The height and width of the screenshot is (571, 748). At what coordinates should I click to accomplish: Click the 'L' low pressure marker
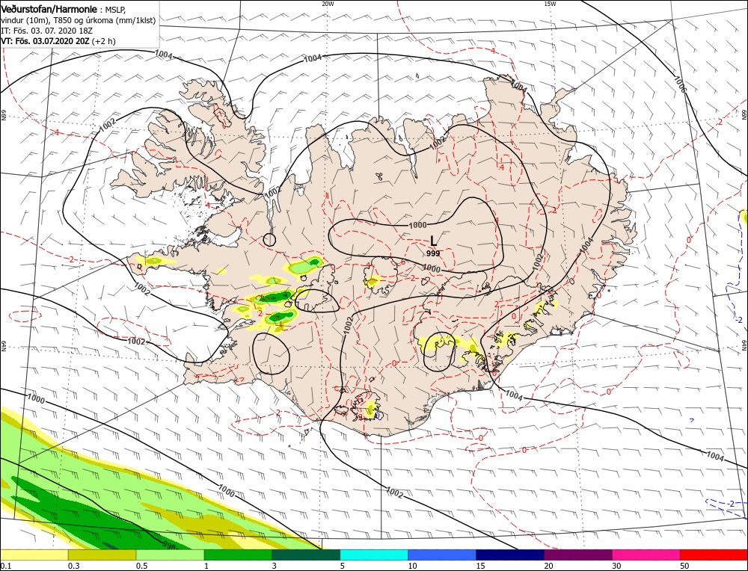[x=433, y=241]
